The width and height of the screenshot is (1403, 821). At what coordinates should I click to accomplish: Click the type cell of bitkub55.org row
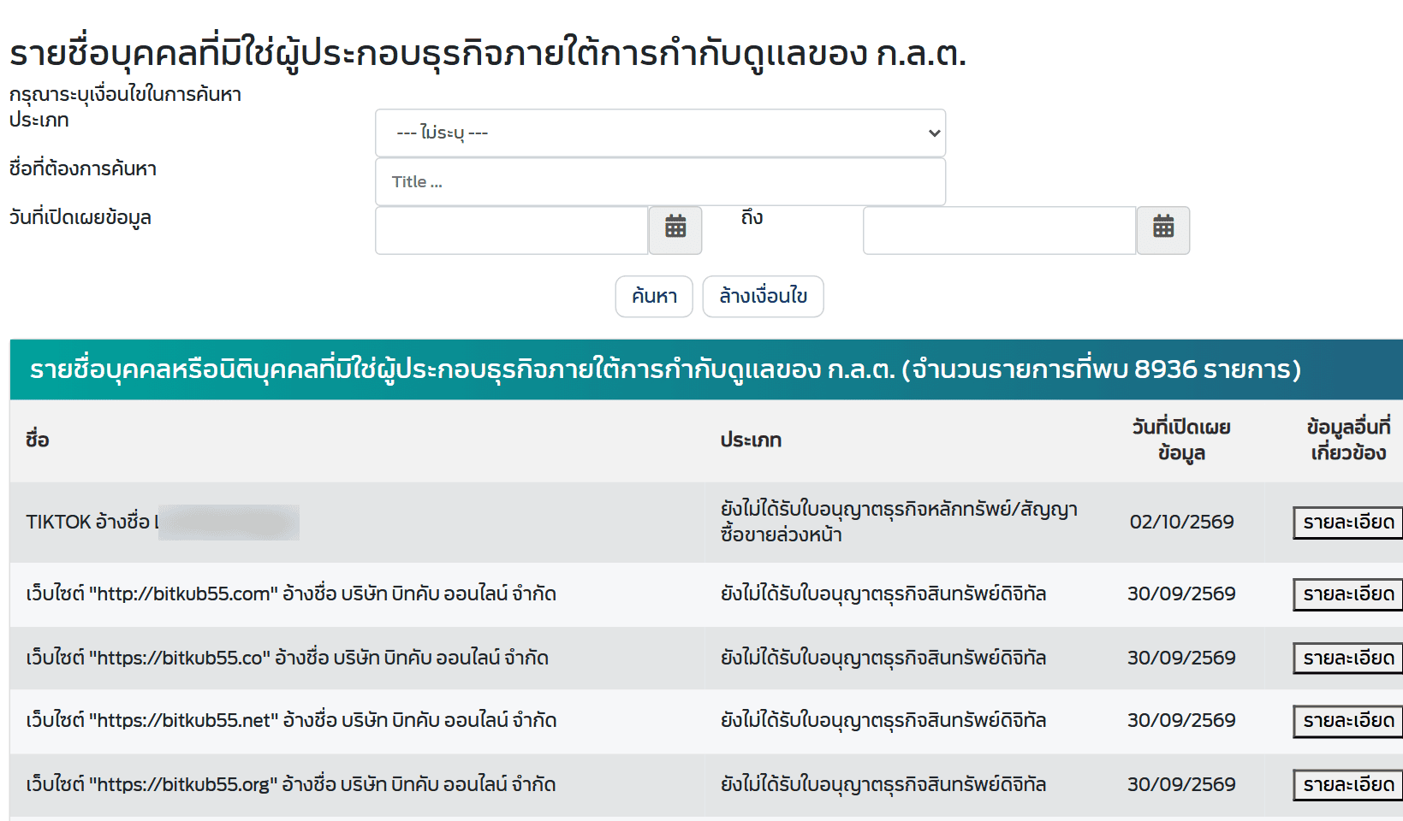pyautogui.click(x=902, y=784)
